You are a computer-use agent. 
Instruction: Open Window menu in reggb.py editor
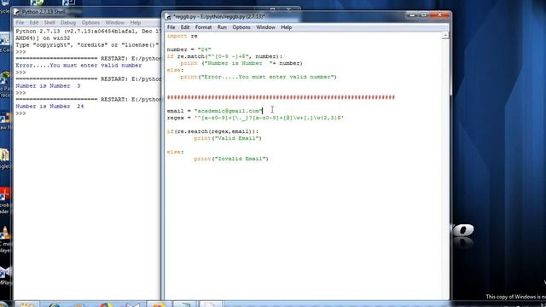265,27
